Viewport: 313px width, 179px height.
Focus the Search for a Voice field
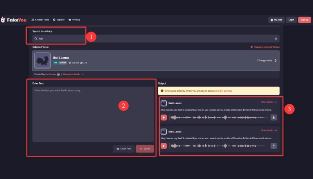pyautogui.click(x=156, y=38)
